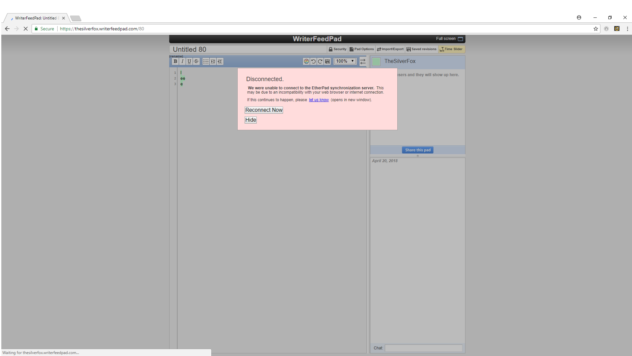Toggle Full screen mode
The width and height of the screenshot is (632, 356).
(449, 39)
